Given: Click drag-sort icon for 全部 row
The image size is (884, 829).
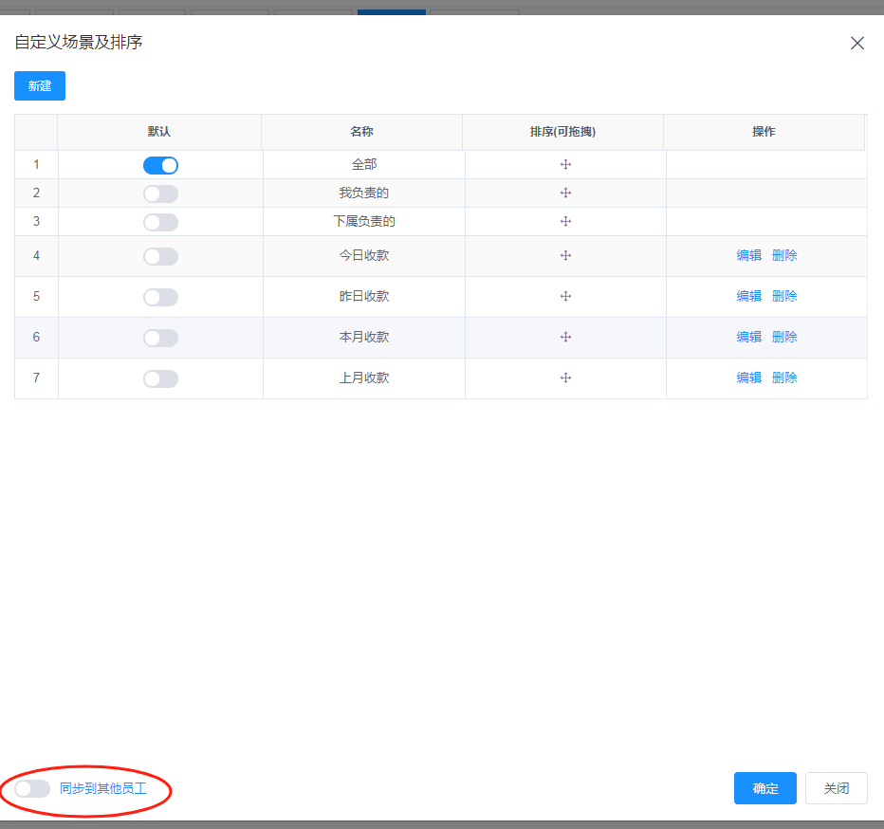Looking at the screenshot, I should (565, 165).
